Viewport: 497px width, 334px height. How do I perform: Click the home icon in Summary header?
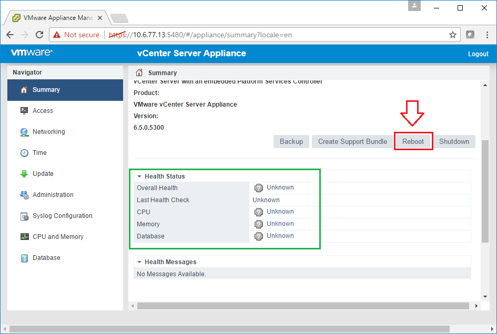click(x=139, y=72)
